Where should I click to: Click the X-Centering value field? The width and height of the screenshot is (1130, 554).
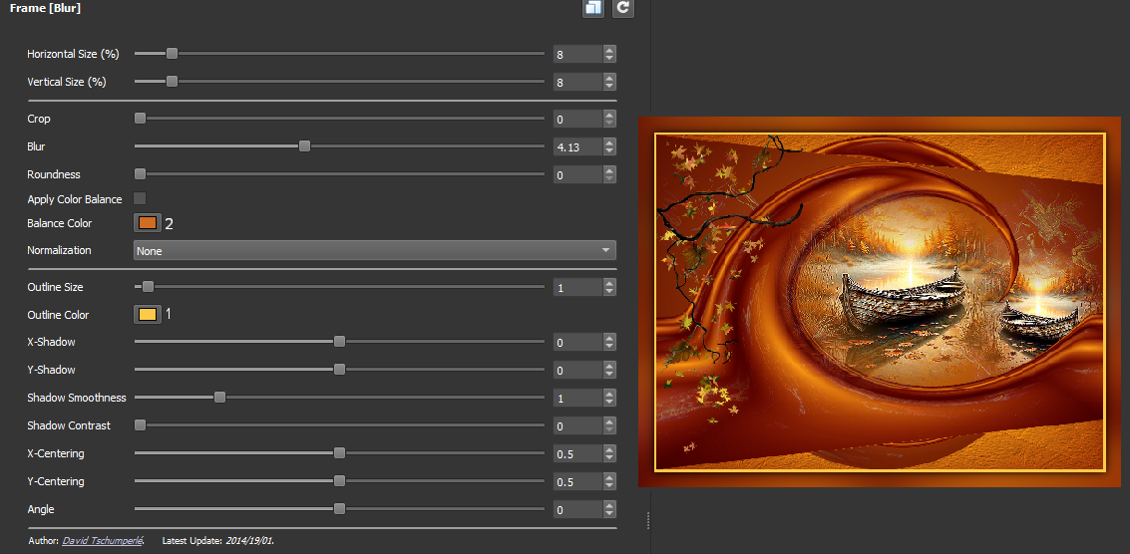[x=578, y=454]
